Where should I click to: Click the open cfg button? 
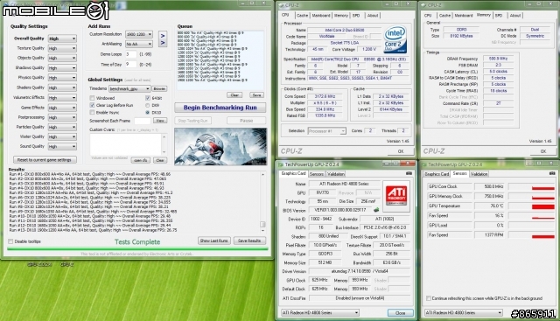(140, 160)
